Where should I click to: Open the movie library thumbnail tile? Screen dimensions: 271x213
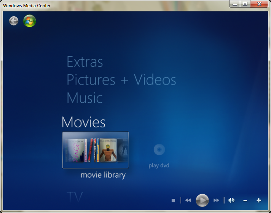pyautogui.click(x=96, y=150)
